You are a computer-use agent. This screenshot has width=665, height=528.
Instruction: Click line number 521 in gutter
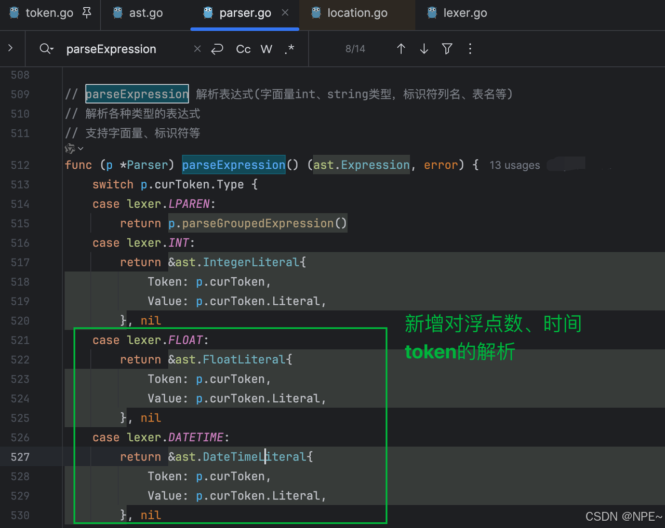pos(20,340)
